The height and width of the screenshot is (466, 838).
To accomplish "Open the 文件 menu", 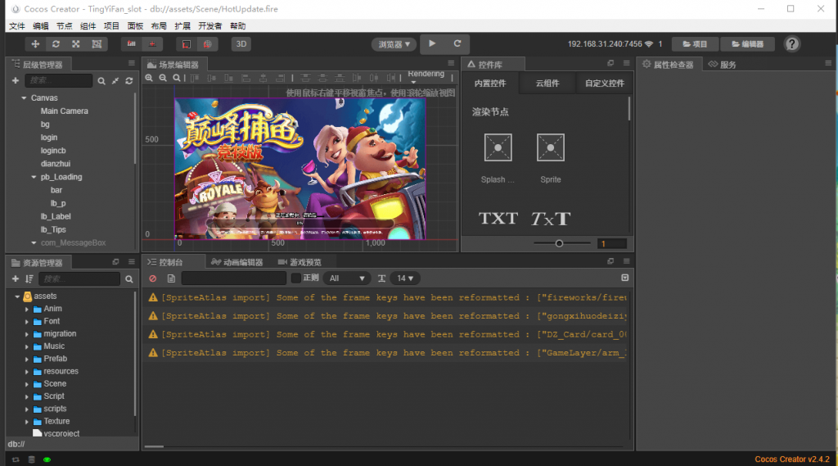I will point(17,25).
